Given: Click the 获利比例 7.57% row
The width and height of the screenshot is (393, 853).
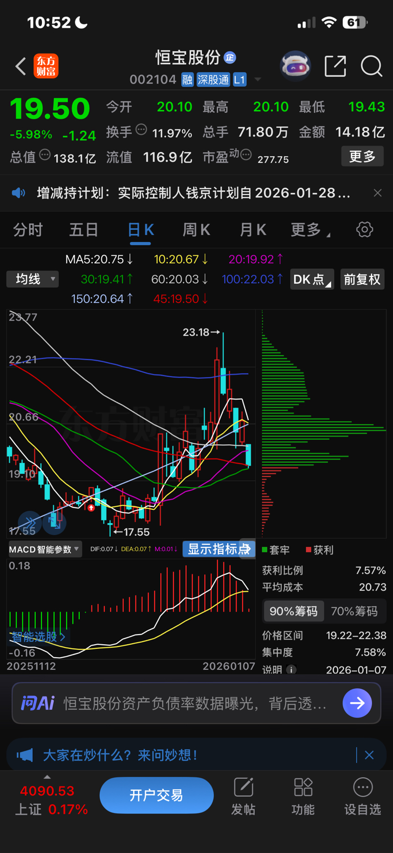Looking at the screenshot, I should coord(324,570).
